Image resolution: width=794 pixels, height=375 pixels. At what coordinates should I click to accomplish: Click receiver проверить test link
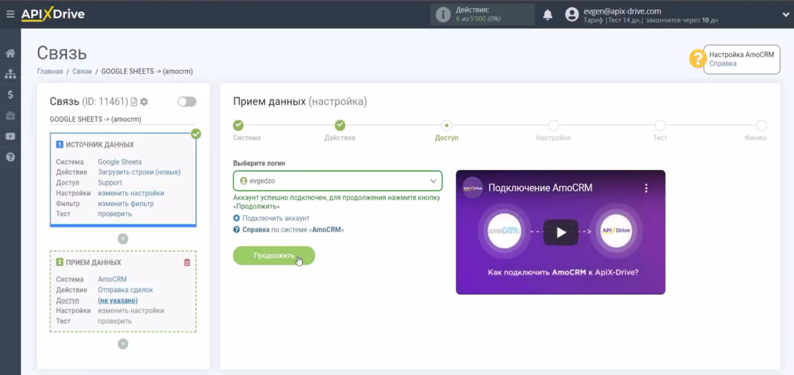tap(115, 321)
